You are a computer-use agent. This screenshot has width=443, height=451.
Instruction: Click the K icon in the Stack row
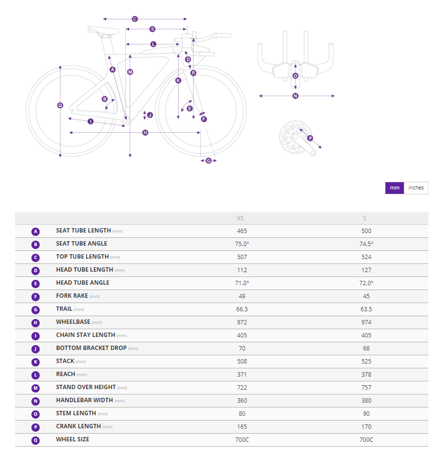pos(35,362)
